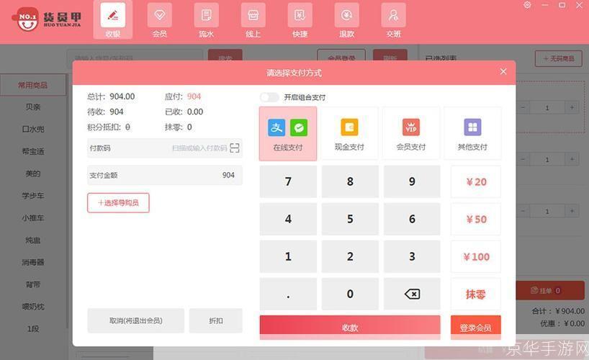Screen dimensions: 589x360
Task: Open 交班 shift handover in toolbar
Action: click(x=393, y=20)
